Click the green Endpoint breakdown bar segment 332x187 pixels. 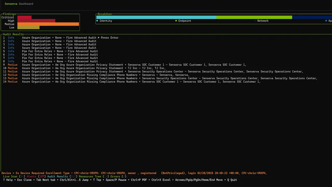(x=254, y=17)
